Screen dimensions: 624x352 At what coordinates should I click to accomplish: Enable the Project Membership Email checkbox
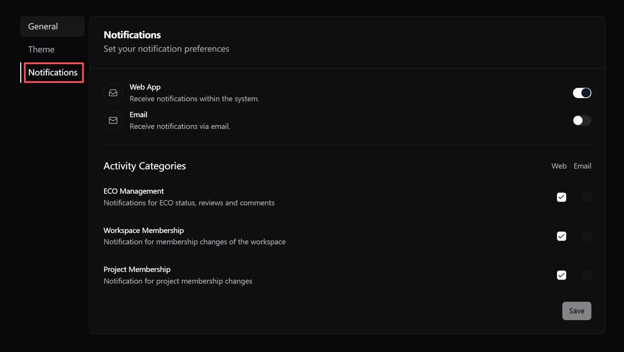coord(586,275)
